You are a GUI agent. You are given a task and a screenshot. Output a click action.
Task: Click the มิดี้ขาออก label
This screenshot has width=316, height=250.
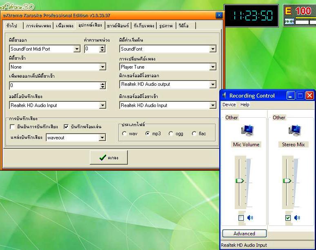18,40
